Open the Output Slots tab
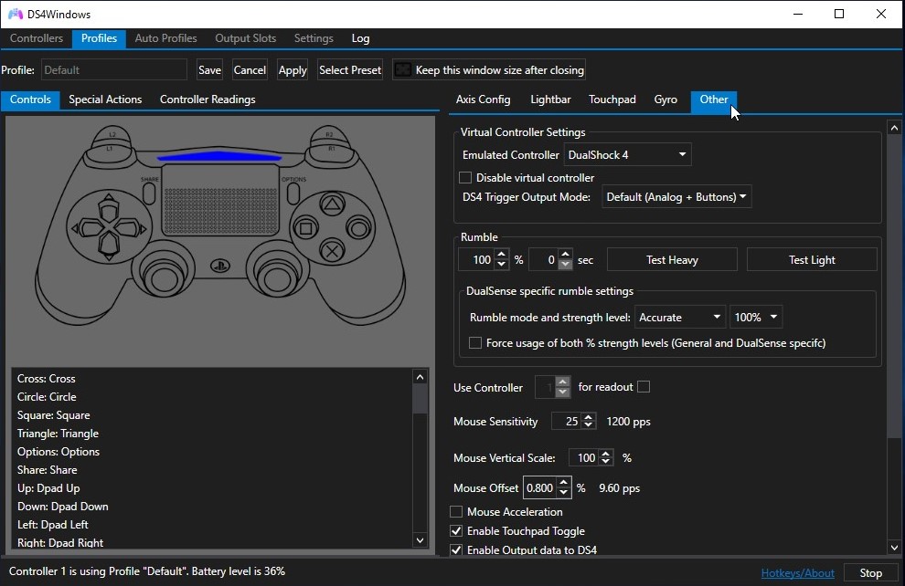Viewport: 905px width, 586px height. tap(245, 38)
